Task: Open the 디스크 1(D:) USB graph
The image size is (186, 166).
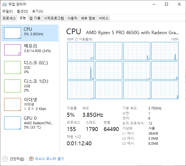Action: point(13,86)
